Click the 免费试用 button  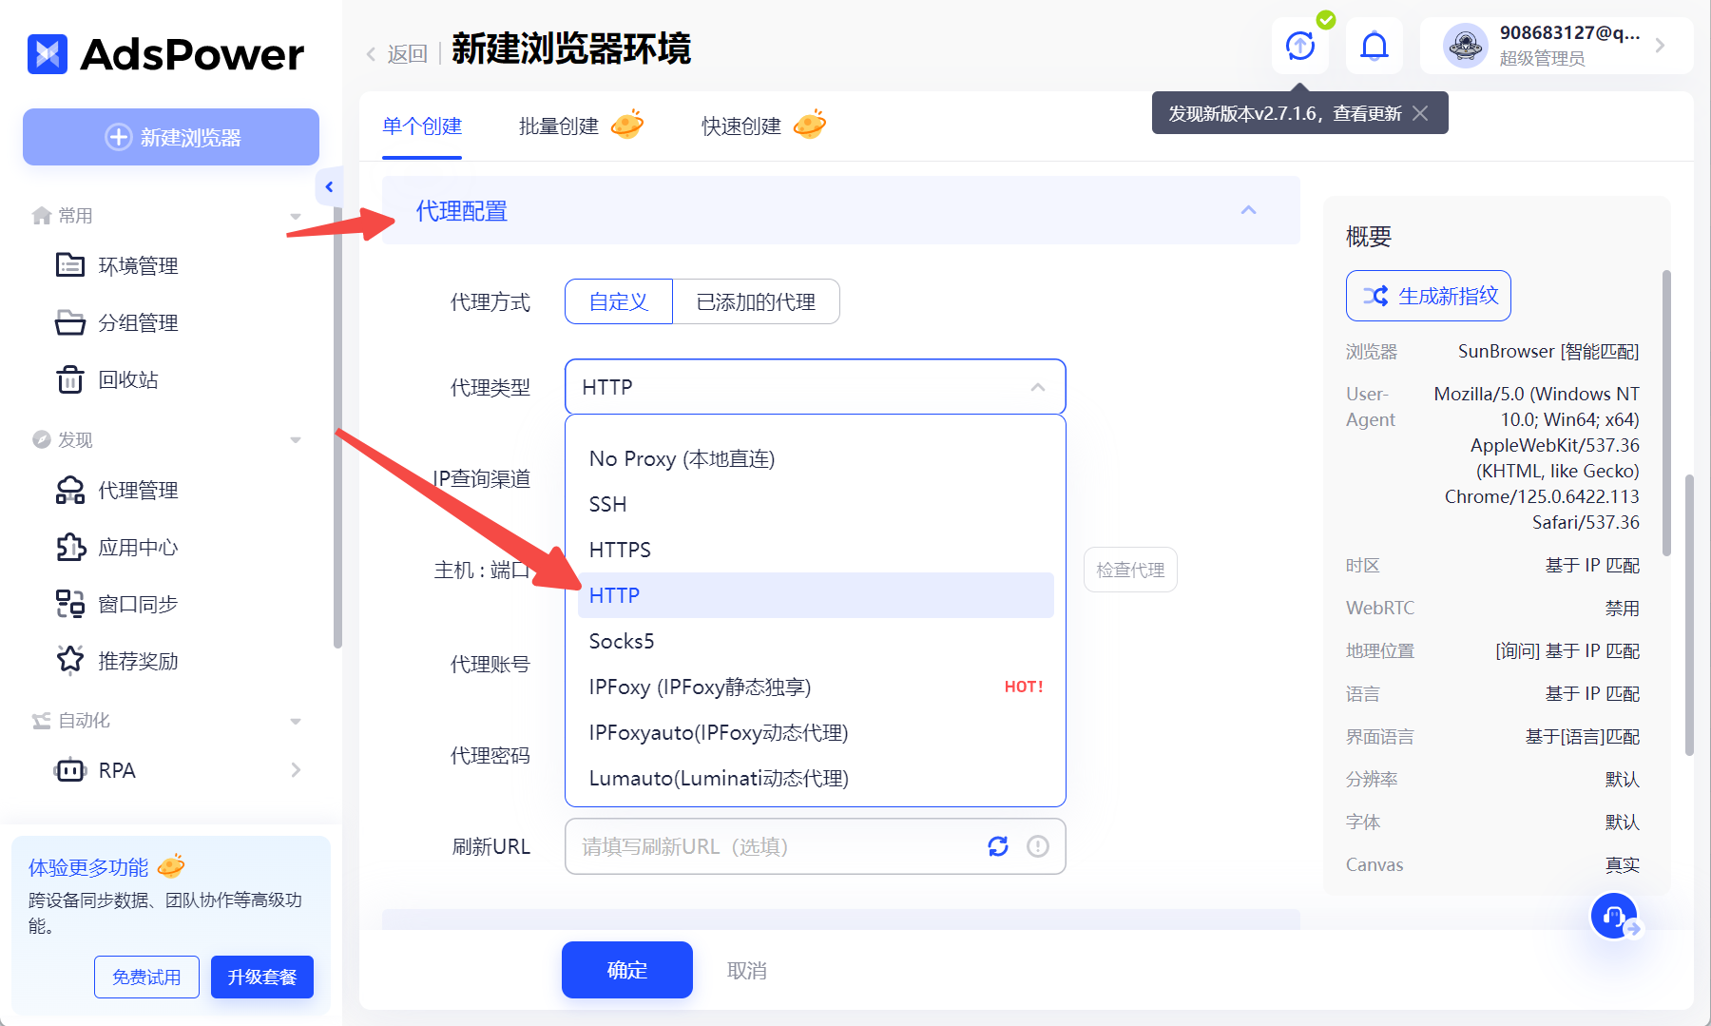[146, 977]
